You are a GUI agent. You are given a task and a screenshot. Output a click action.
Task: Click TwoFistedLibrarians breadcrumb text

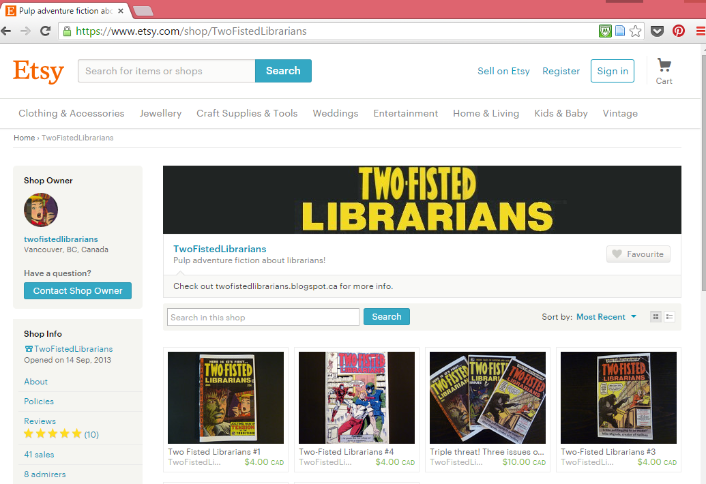(x=78, y=138)
